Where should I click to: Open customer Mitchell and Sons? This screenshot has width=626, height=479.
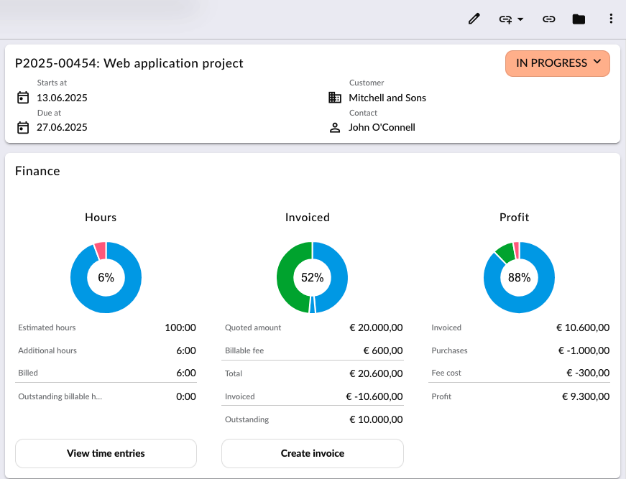click(387, 98)
